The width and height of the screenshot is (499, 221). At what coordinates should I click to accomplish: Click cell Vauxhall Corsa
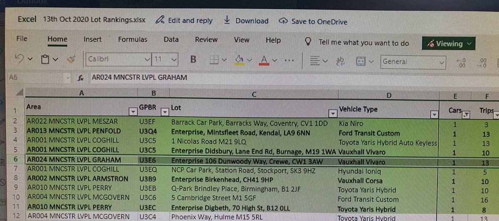(x=361, y=181)
